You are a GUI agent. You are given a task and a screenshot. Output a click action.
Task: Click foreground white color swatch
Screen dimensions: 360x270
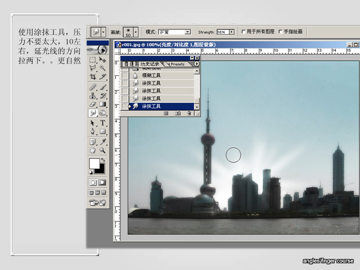pos(94,163)
